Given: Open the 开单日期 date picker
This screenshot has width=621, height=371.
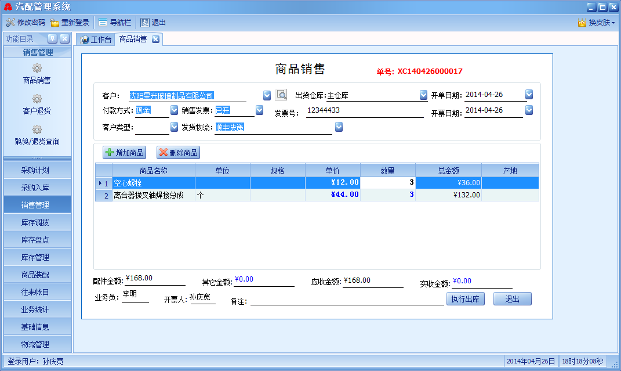Looking at the screenshot, I should click(x=529, y=95).
